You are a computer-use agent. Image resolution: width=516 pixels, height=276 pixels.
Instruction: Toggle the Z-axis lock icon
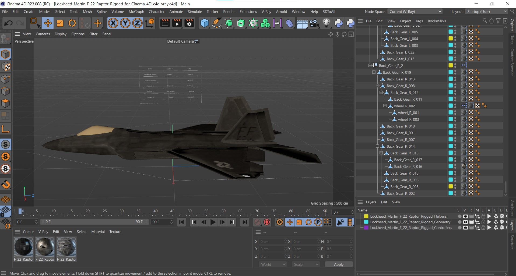(x=137, y=23)
